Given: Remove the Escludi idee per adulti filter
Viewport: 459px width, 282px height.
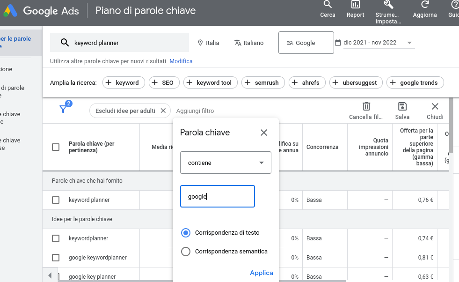Looking at the screenshot, I should (x=163, y=111).
